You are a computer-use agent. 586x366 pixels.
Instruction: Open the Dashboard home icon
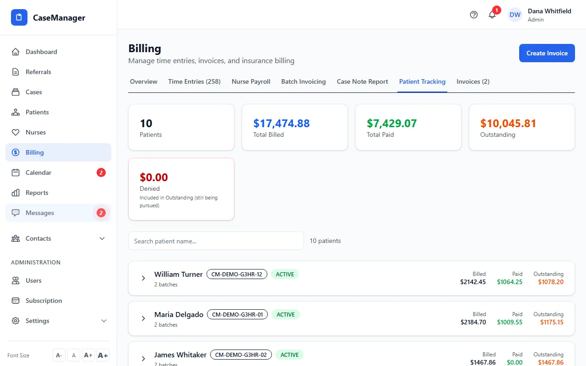16,52
